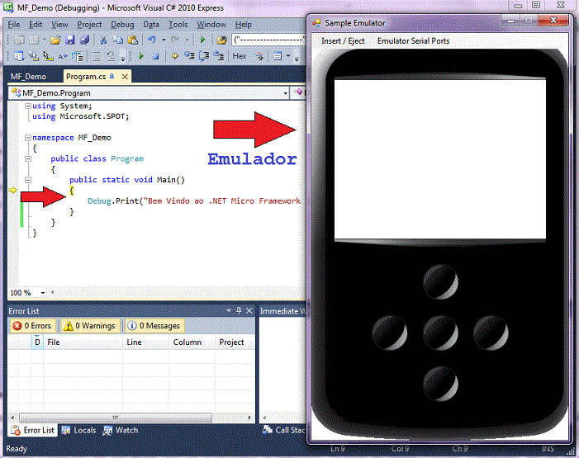Click the Step Over icon
Viewport: 579px width, 458px height.
pyautogui.click(x=204, y=56)
